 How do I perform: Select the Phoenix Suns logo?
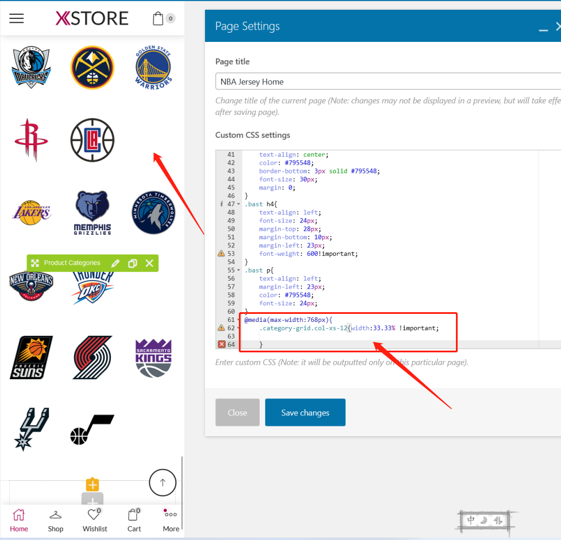(x=31, y=358)
